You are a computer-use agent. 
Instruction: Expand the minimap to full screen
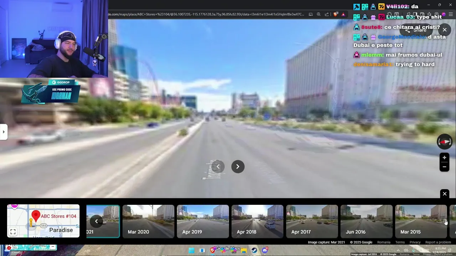(x=13, y=232)
